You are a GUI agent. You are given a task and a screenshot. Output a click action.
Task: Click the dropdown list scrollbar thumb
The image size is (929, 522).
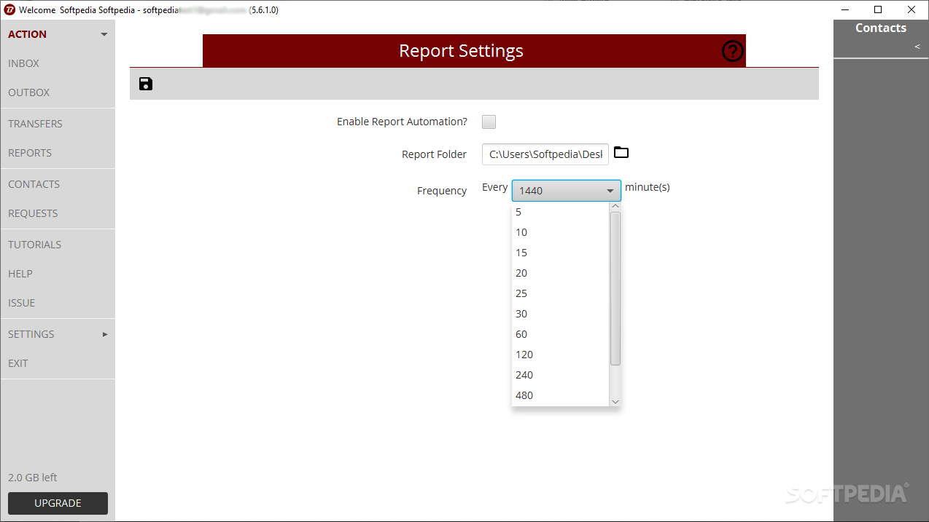[x=615, y=288]
